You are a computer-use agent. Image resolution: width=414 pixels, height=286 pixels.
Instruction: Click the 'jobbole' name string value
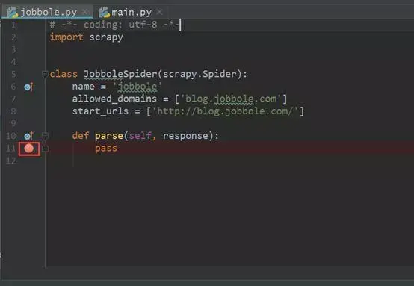(x=138, y=87)
